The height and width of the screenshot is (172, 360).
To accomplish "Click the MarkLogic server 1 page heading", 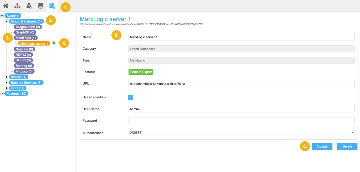I will pyautogui.click(x=105, y=19).
